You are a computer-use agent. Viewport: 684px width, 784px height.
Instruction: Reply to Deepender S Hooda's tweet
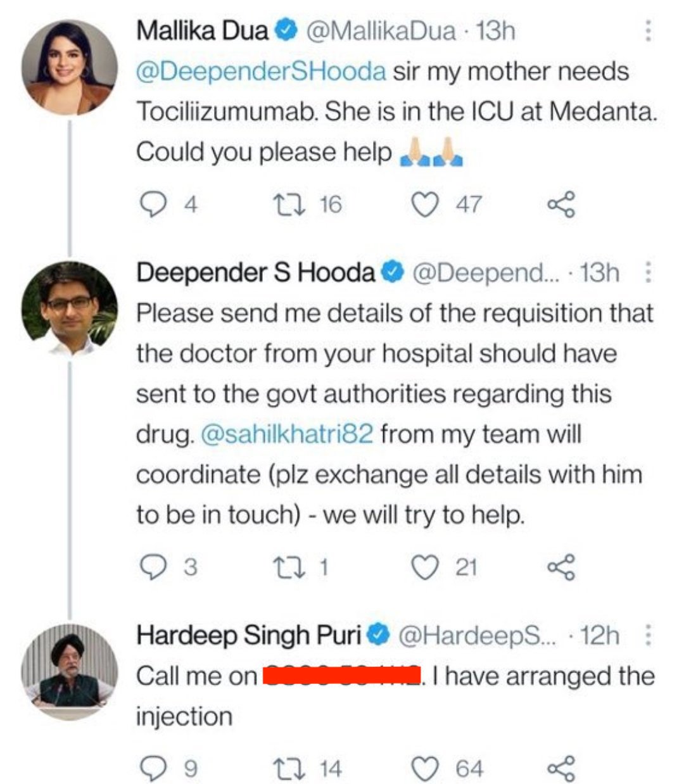point(151,567)
